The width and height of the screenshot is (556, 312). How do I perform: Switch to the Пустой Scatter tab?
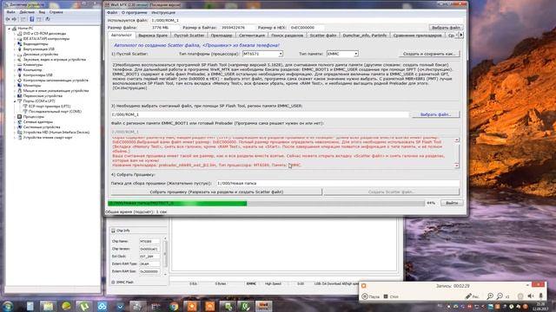click(x=189, y=36)
